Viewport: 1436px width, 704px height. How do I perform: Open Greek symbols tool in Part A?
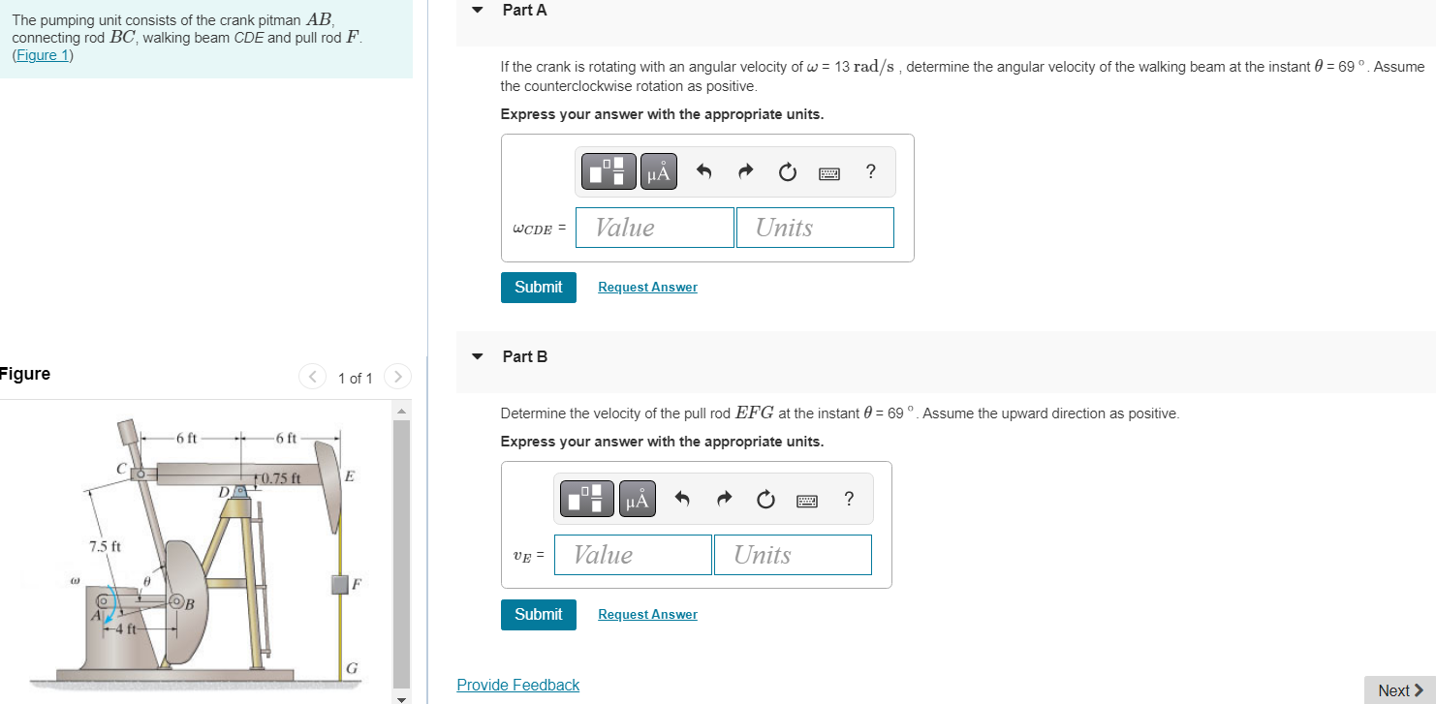(x=658, y=171)
